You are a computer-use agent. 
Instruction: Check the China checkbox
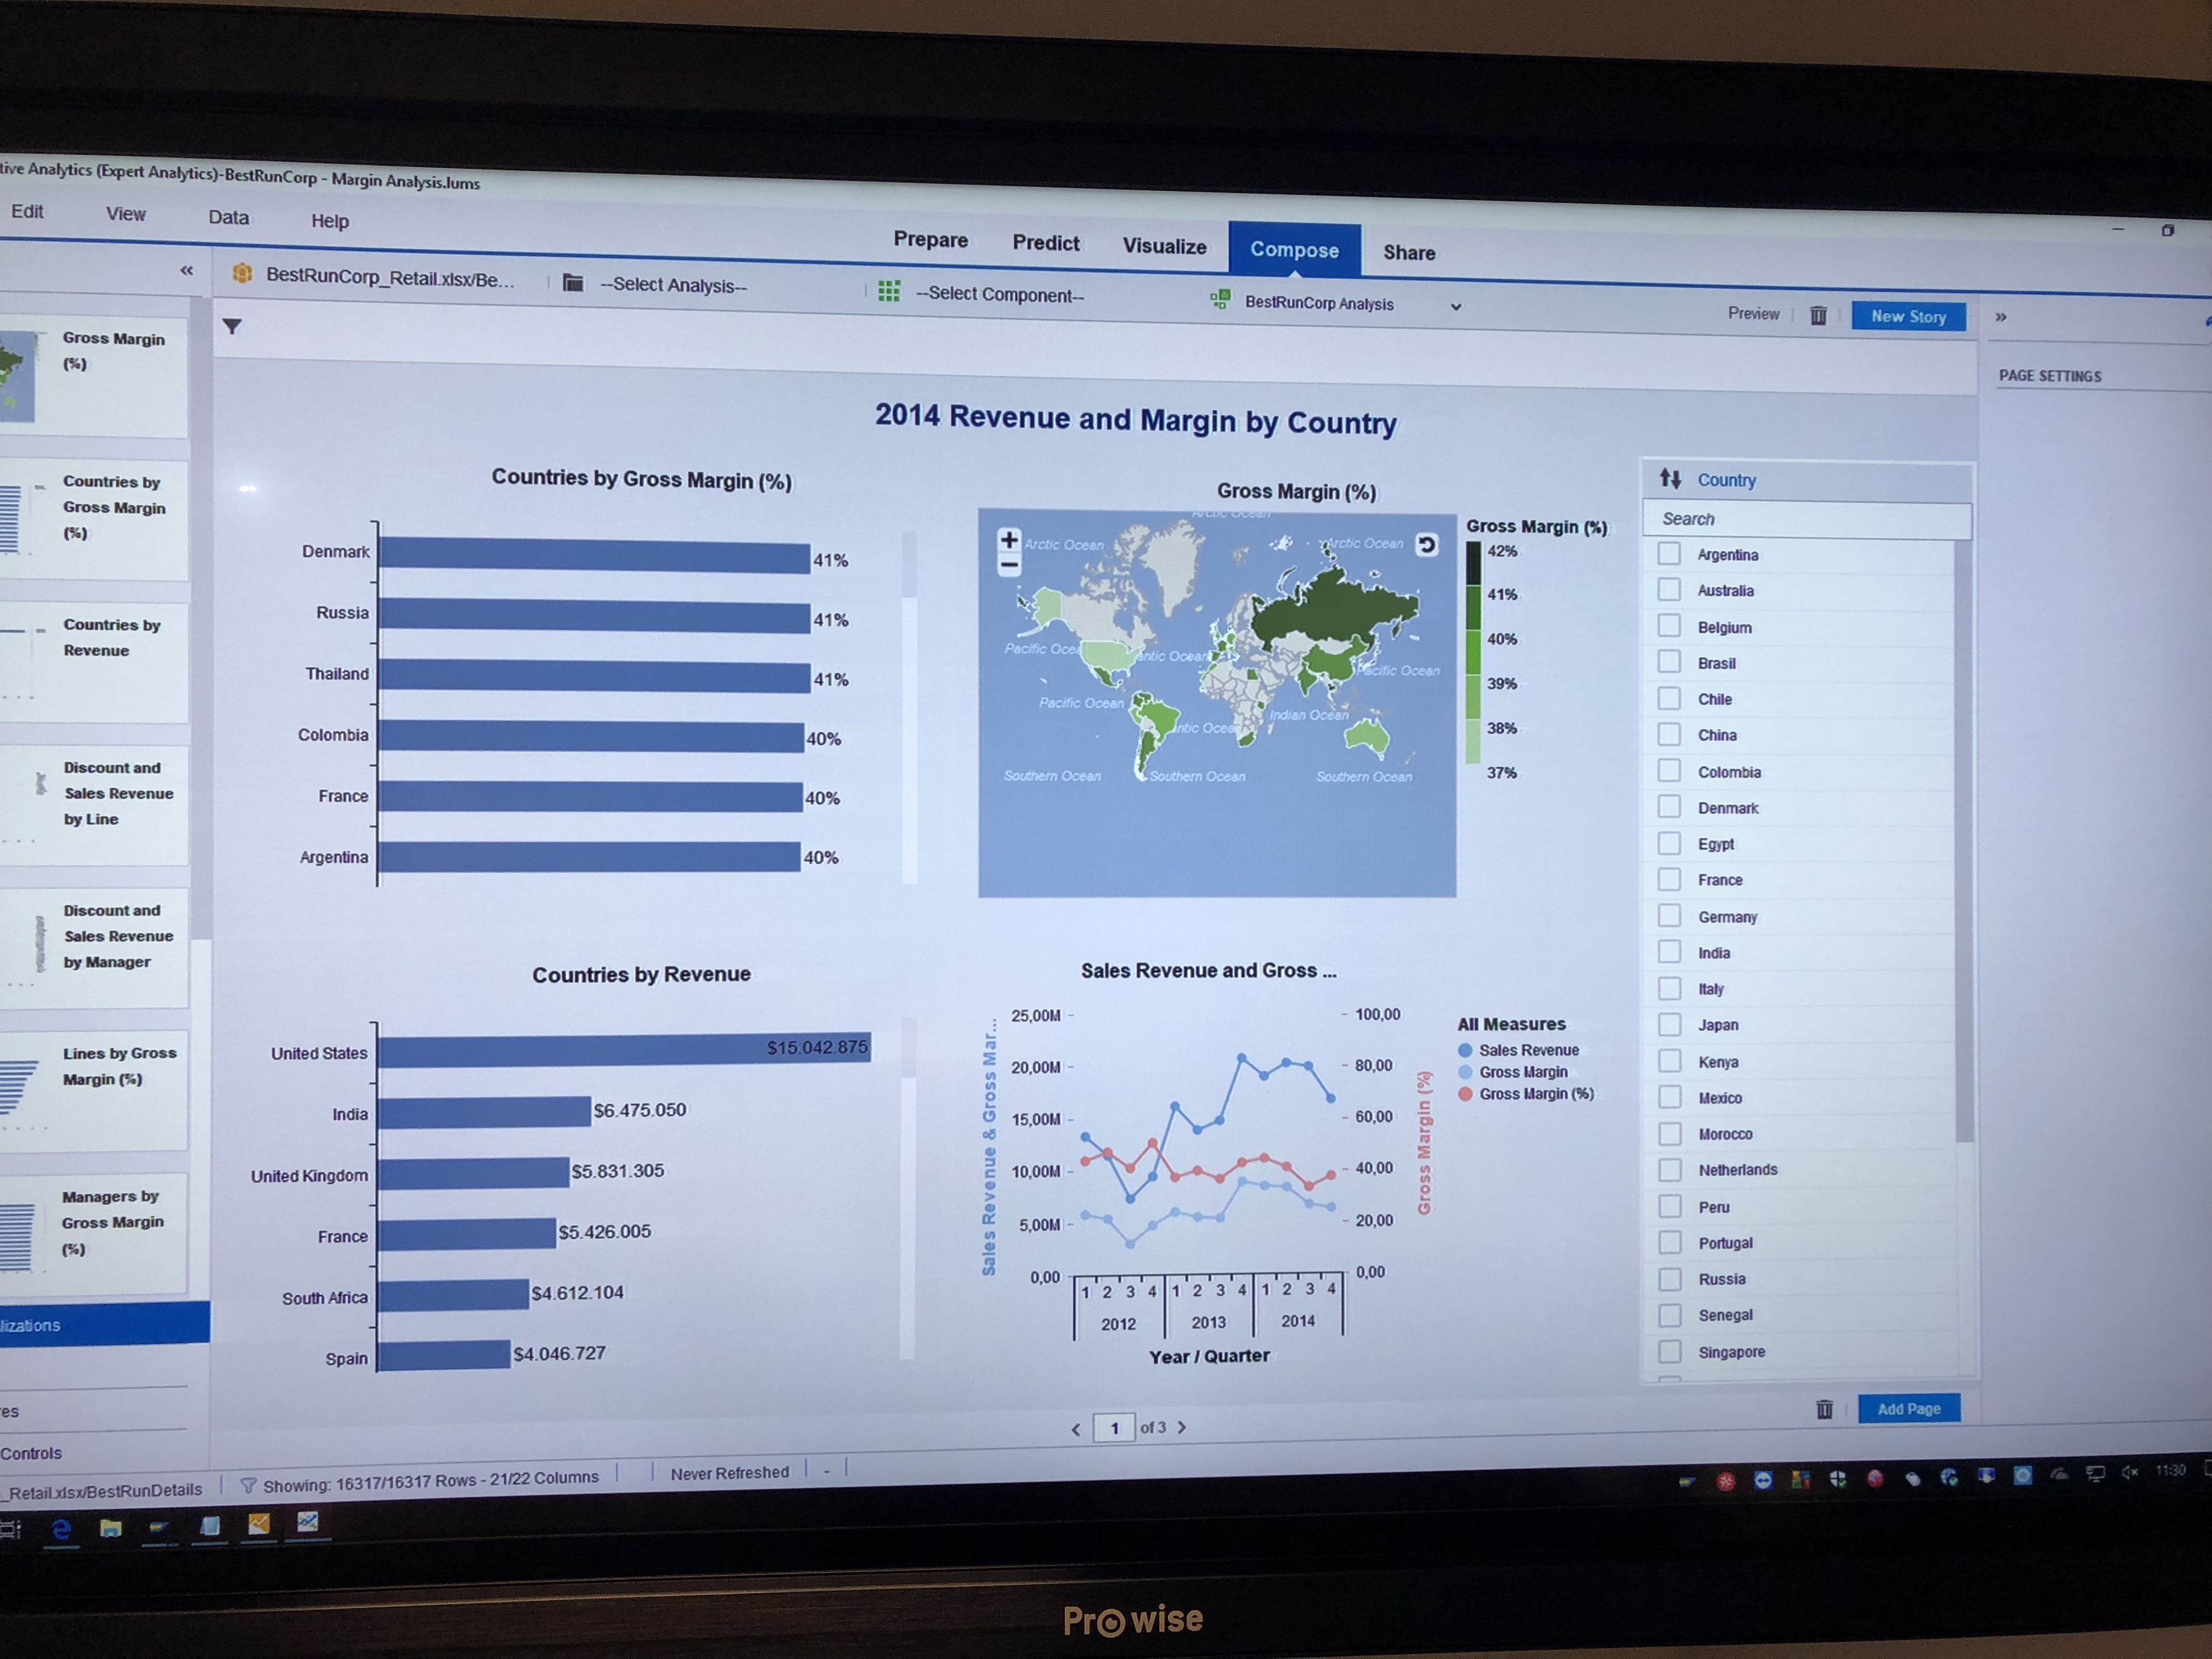coord(1668,734)
